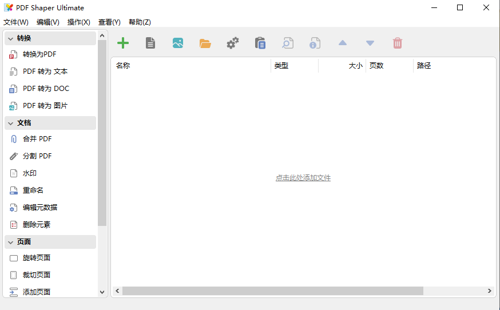This screenshot has width=500, height=310.
Task: Sort by the 类型 column header
Action: coord(295,65)
